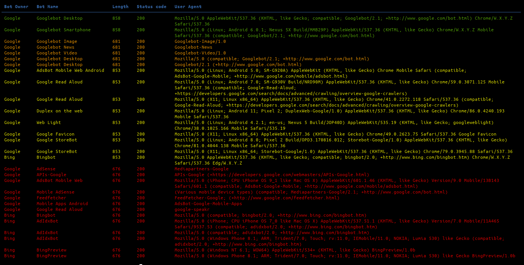Viewport: 524px width, 265px height.
Task: Click the "AdsBot-Google-Mobile-Apps" user agent
Action: pyautogui.click(x=208, y=204)
